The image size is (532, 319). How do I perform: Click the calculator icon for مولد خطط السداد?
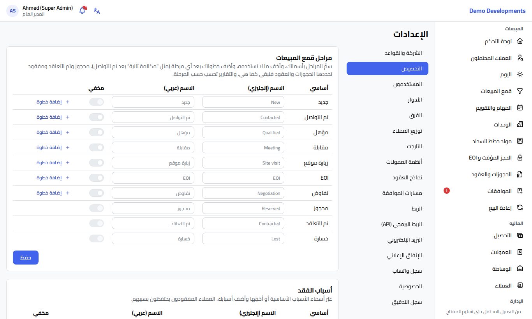[x=520, y=141]
